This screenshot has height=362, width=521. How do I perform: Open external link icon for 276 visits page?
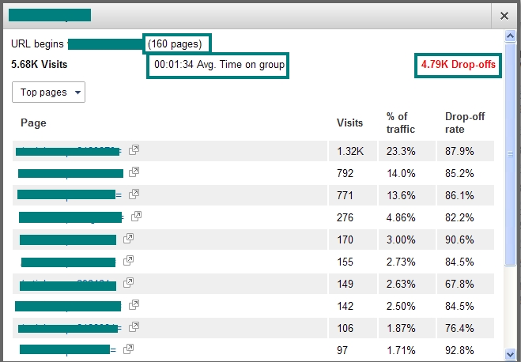tap(136, 216)
